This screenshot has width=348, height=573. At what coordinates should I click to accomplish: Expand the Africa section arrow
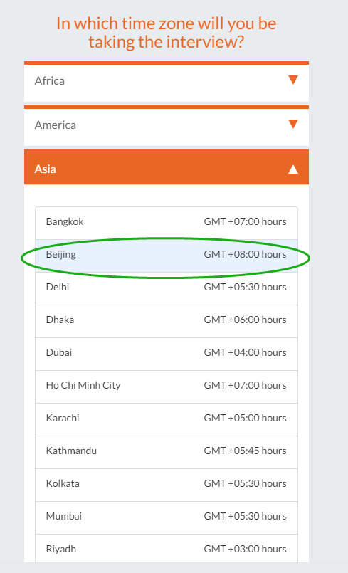(x=292, y=80)
